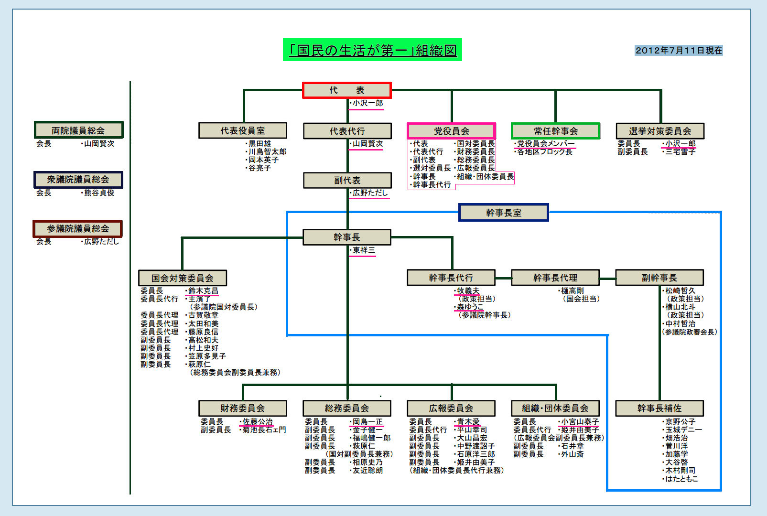Click the name 松崎哲久
The width and height of the screenshot is (767, 516).
coord(681,290)
